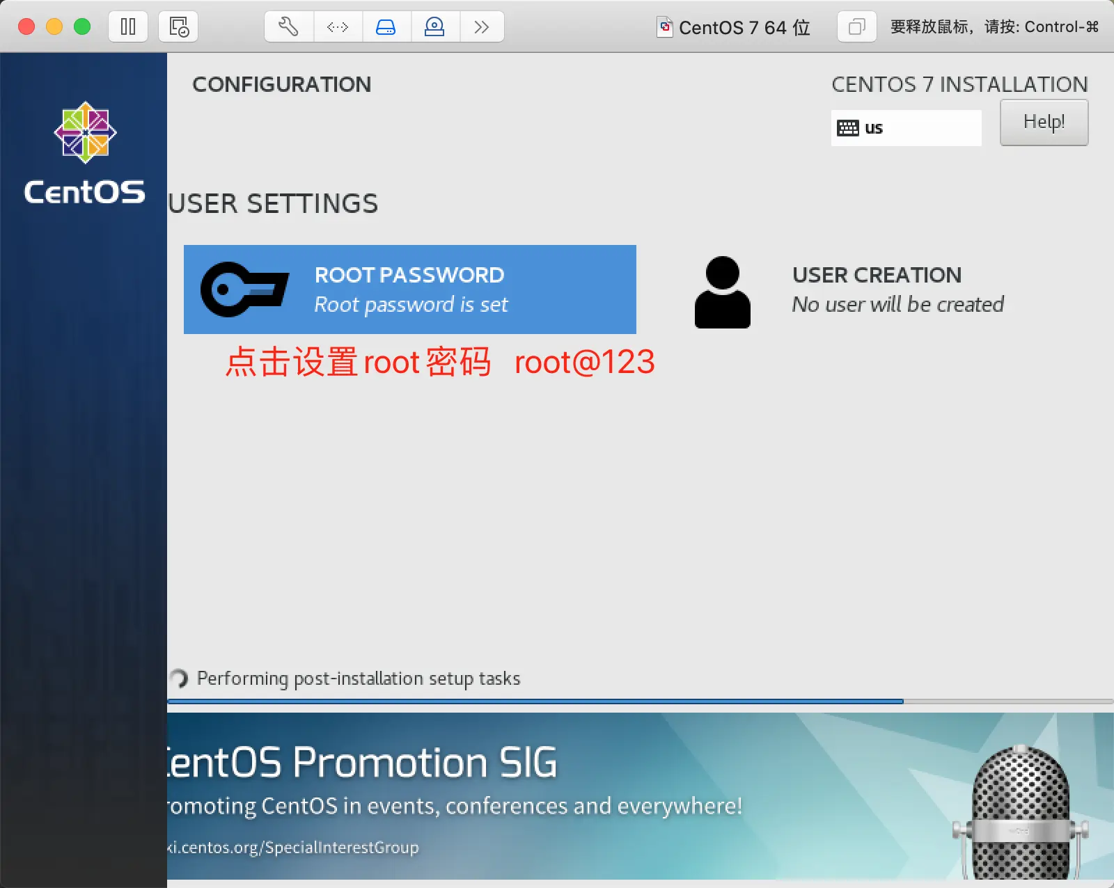This screenshot has height=888, width=1114.
Task: Take a snapshot of the VM
Action: pos(178,27)
